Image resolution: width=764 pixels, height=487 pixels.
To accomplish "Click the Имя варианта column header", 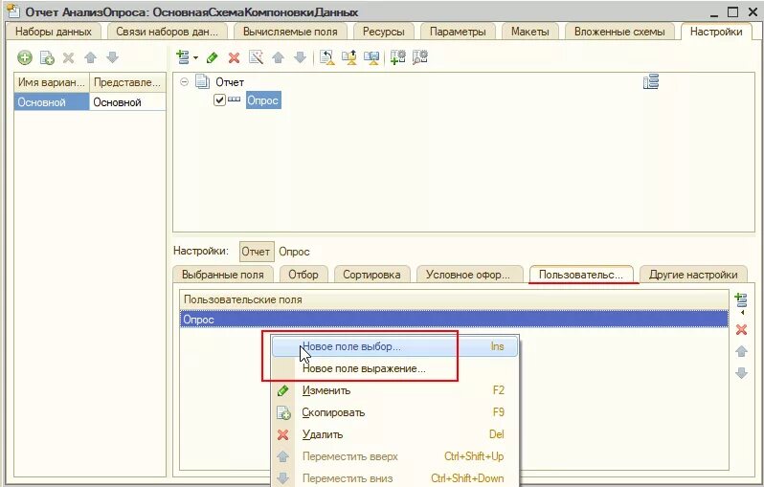I will click(52, 83).
